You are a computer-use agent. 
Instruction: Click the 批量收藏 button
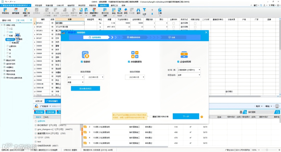coord(50,112)
